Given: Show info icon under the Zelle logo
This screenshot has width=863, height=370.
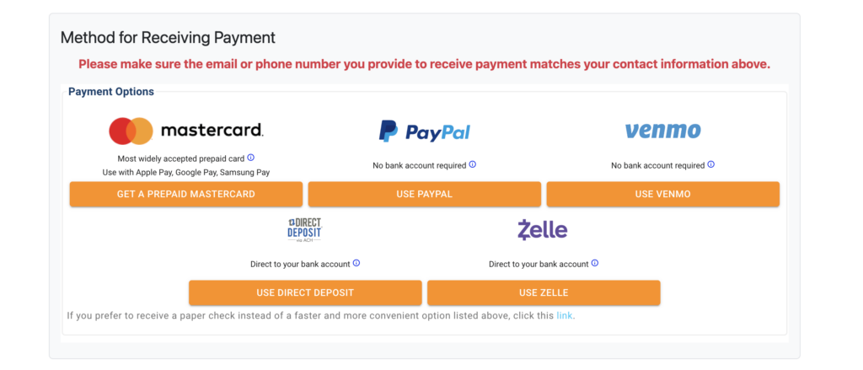Looking at the screenshot, I should point(595,263).
